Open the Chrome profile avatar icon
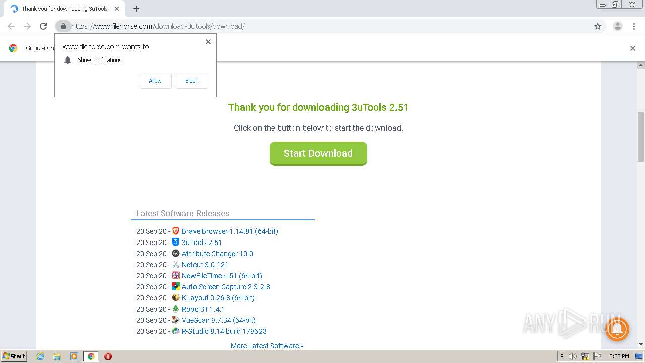 tap(617, 26)
